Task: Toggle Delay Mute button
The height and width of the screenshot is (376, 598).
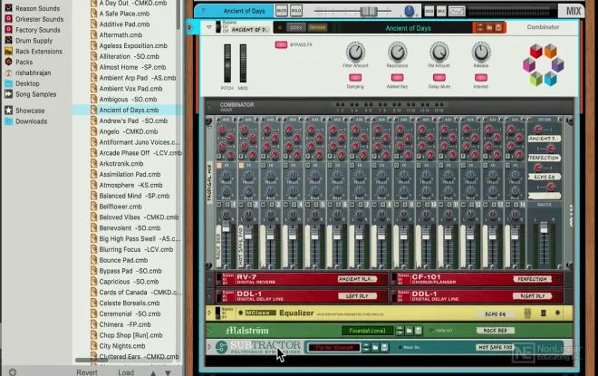Action: (x=439, y=77)
